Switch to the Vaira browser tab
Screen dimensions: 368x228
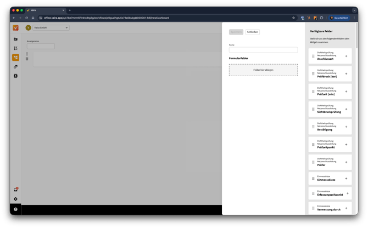pos(45,10)
